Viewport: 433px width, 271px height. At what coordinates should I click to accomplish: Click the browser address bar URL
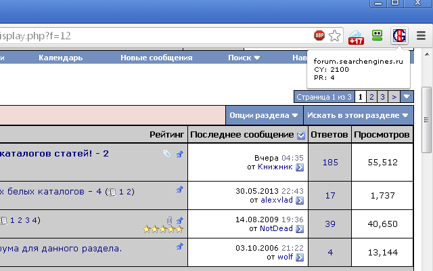[x=35, y=36]
